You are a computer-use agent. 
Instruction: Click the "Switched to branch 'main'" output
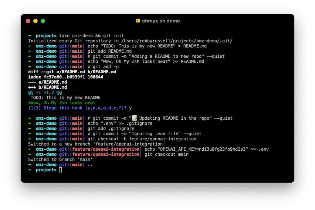click(61, 160)
